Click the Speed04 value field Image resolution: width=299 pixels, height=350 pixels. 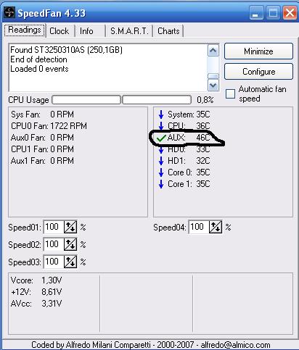click(199, 227)
